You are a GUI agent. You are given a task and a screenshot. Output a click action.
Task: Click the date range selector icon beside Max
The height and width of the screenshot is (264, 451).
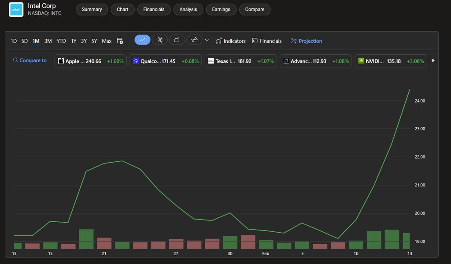[x=119, y=40]
